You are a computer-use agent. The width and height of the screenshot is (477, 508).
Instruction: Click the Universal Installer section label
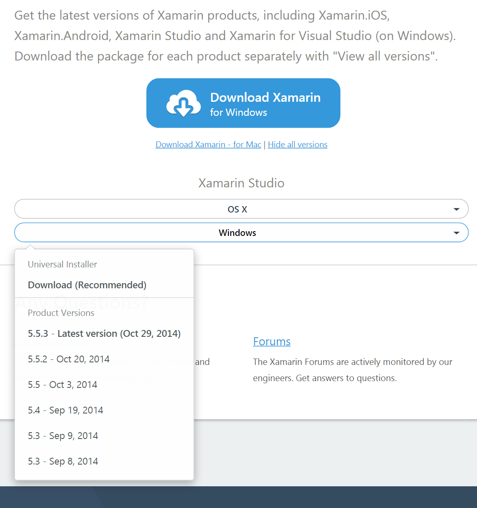63,264
